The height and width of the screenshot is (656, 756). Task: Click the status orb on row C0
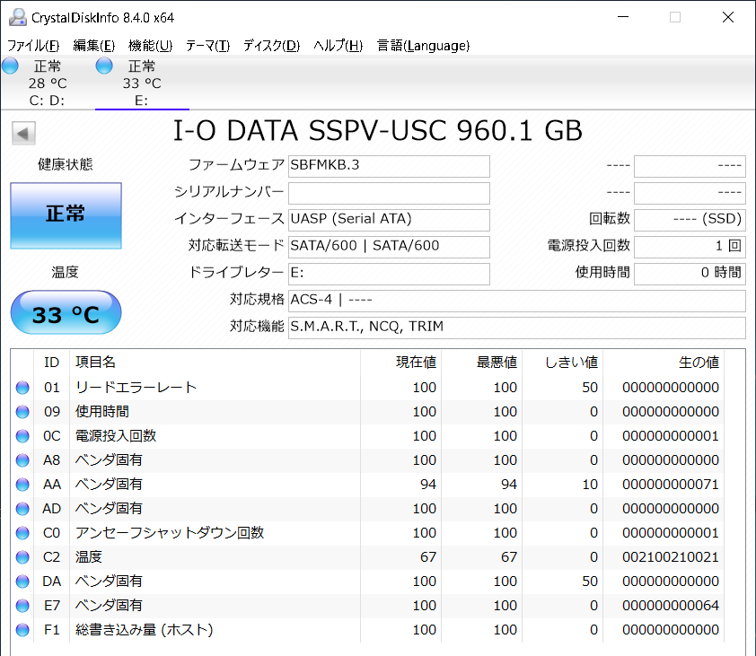point(22,533)
